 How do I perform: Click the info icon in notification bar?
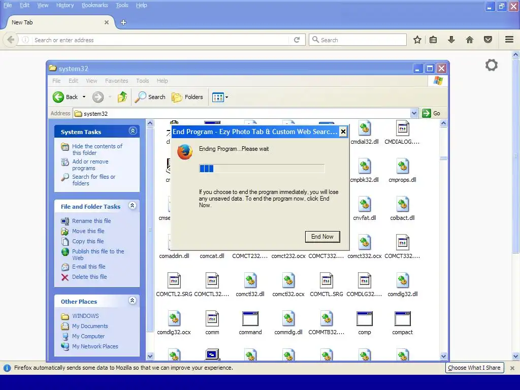[x=7, y=368]
